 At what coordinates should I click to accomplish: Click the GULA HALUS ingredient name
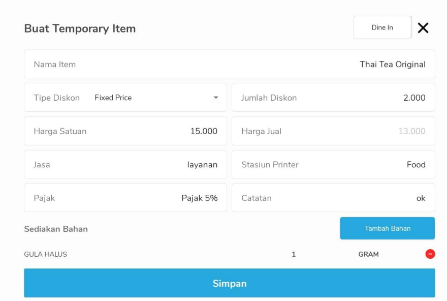pos(45,254)
